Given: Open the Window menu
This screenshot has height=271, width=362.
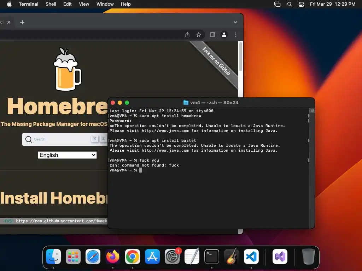Looking at the screenshot, I should [105, 4].
